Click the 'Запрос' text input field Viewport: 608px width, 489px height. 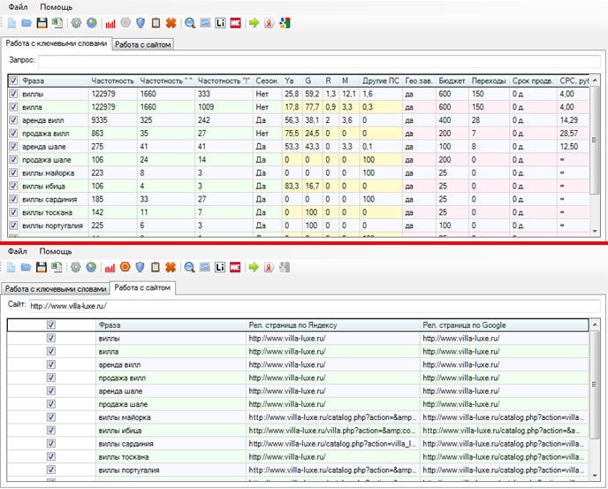(x=318, y=60)
